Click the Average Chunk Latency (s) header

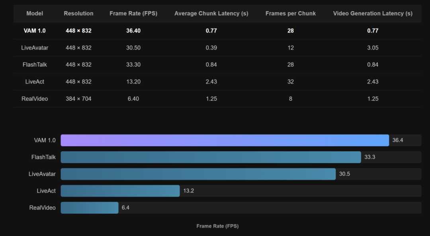(211, 14)
